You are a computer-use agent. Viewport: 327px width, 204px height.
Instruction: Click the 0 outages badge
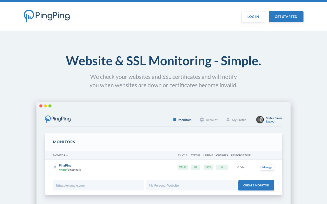click(x=222, y=167)
